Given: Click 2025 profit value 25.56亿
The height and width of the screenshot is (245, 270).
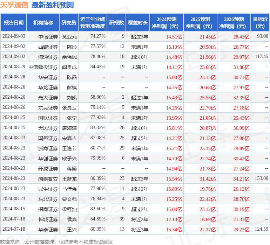Looking at the screenshot, I should pos(208,98).
